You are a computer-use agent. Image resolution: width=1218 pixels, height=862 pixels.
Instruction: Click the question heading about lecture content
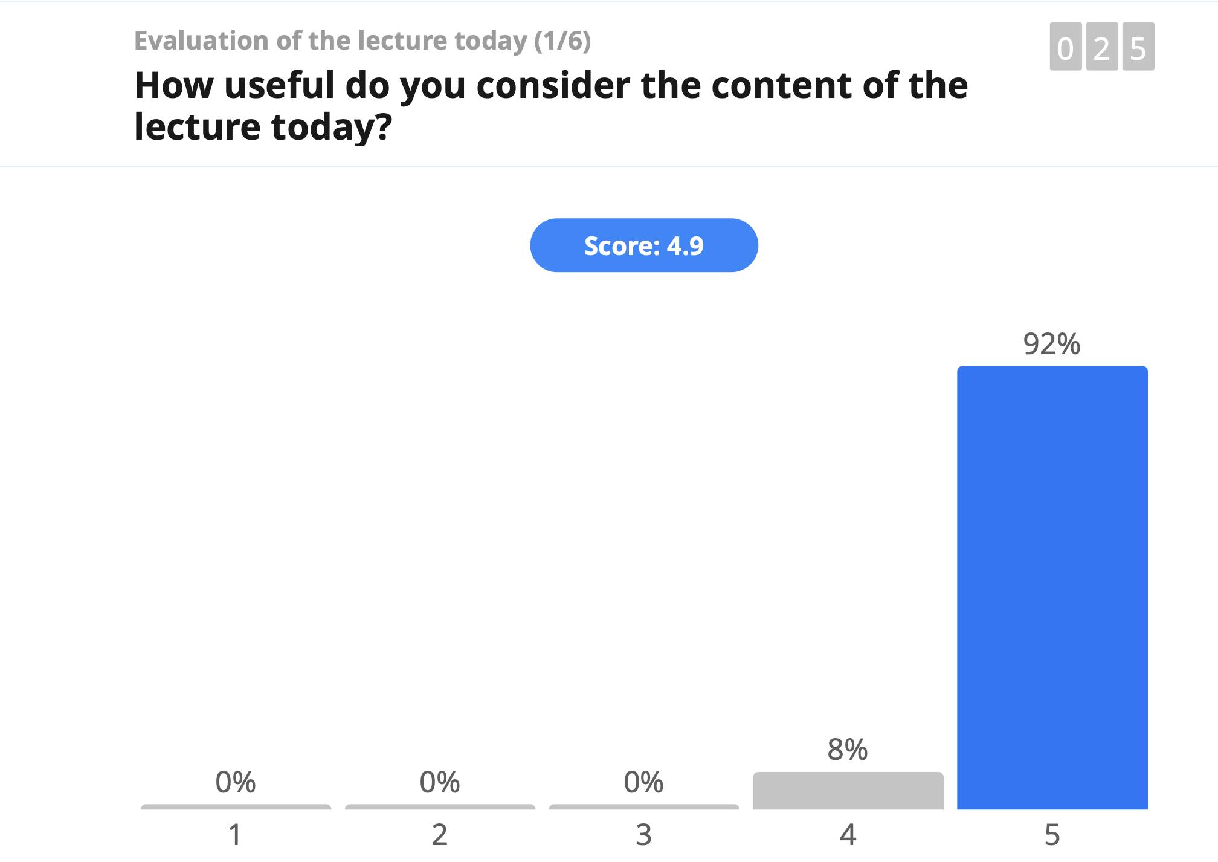[550, 106]
